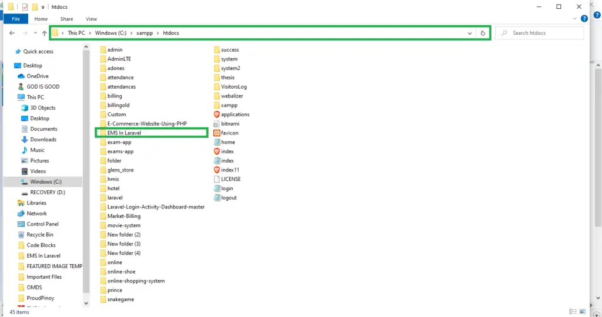This screenshot has height=317, width=602.
Task: Go up one folder level with Up arrow
Action: [x=45, y=33]
